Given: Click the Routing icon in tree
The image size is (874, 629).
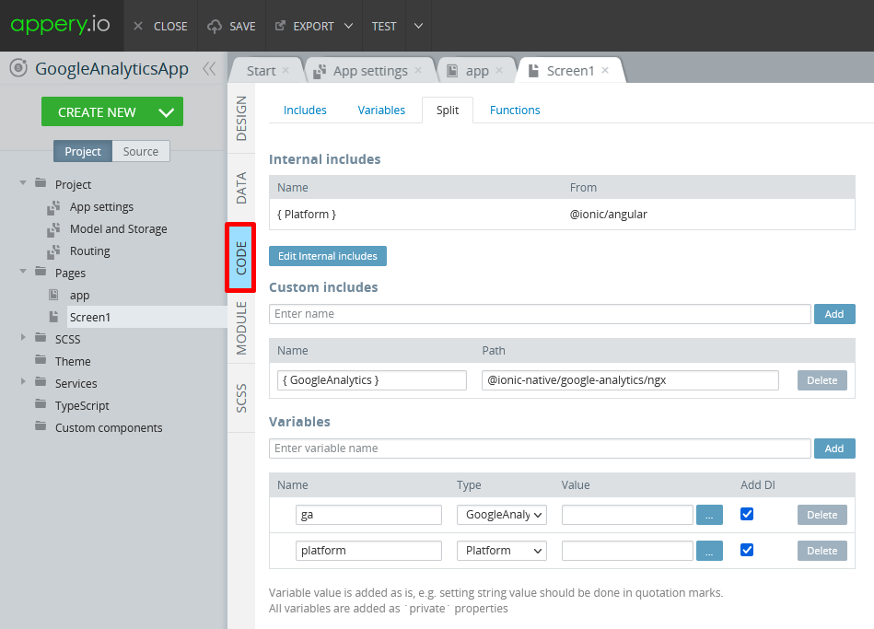Looking at the screenshot, I should click(x=53, y=251).
